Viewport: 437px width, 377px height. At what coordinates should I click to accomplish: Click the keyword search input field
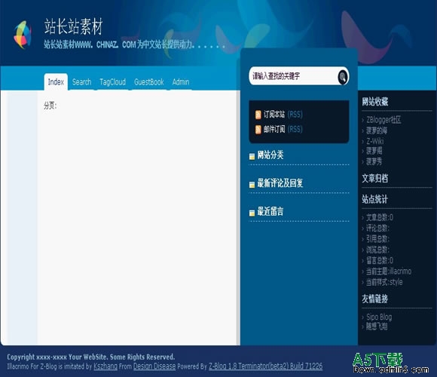[292, 76]
